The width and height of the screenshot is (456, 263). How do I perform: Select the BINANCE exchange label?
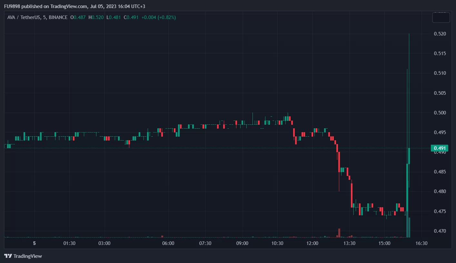(x=58, y=17)
